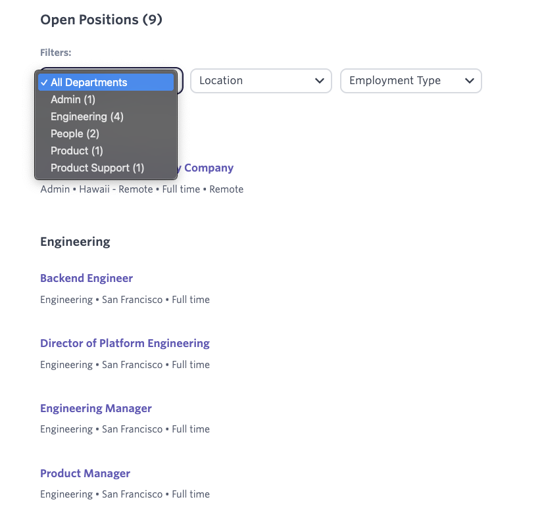Image resolution: width=544 pixels, height=514 pixels.
Task: Click the partially hidden Admin job link ending in Company
Action: click(x=207, y=168)
